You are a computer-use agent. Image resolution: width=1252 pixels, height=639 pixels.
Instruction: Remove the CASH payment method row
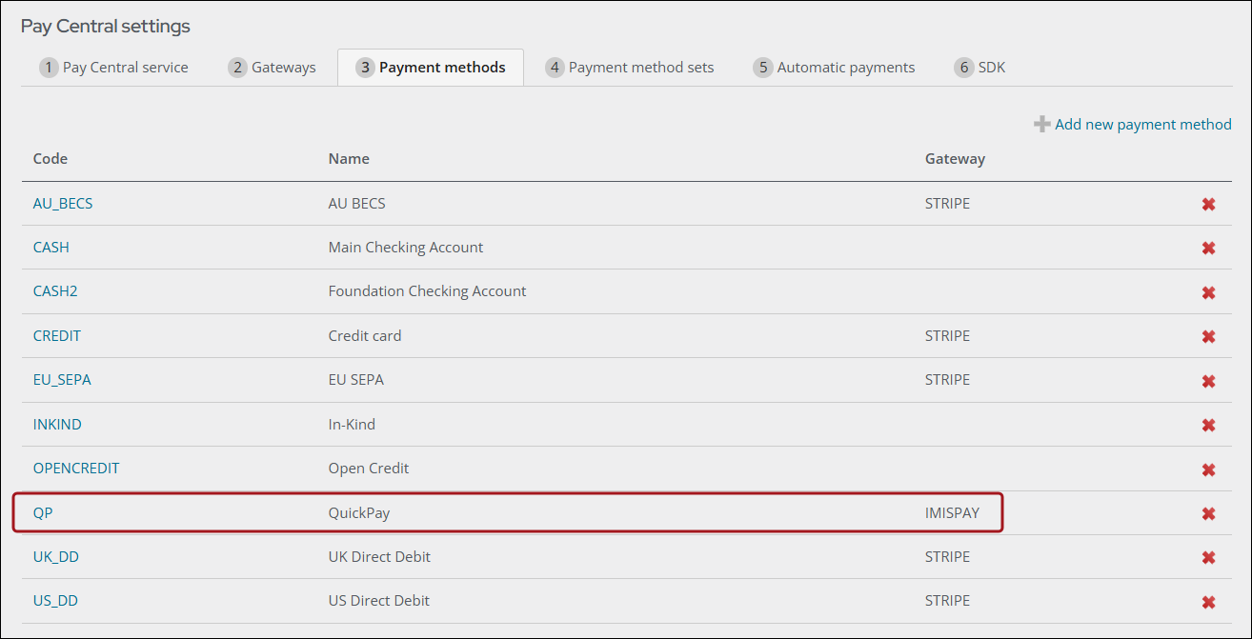coord(1208,248)
